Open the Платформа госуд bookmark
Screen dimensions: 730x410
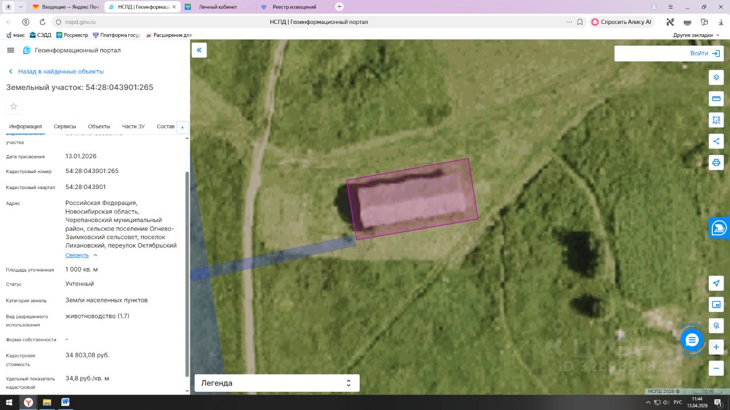click(x=116, y=35)
